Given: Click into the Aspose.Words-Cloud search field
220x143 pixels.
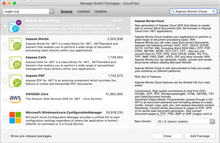Looking at the screenshot, I should (x=193, y=11).
